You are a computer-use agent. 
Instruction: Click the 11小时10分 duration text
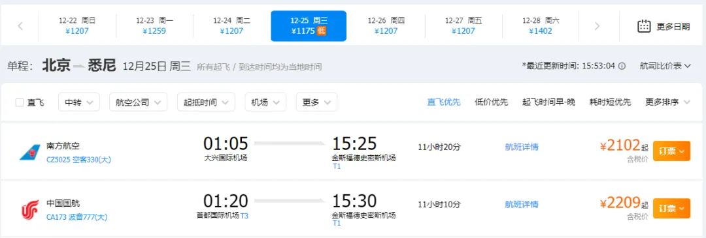coord(439,204)
